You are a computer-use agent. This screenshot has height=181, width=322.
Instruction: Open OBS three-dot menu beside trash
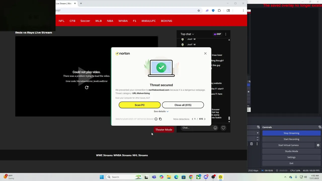[257, 144]
